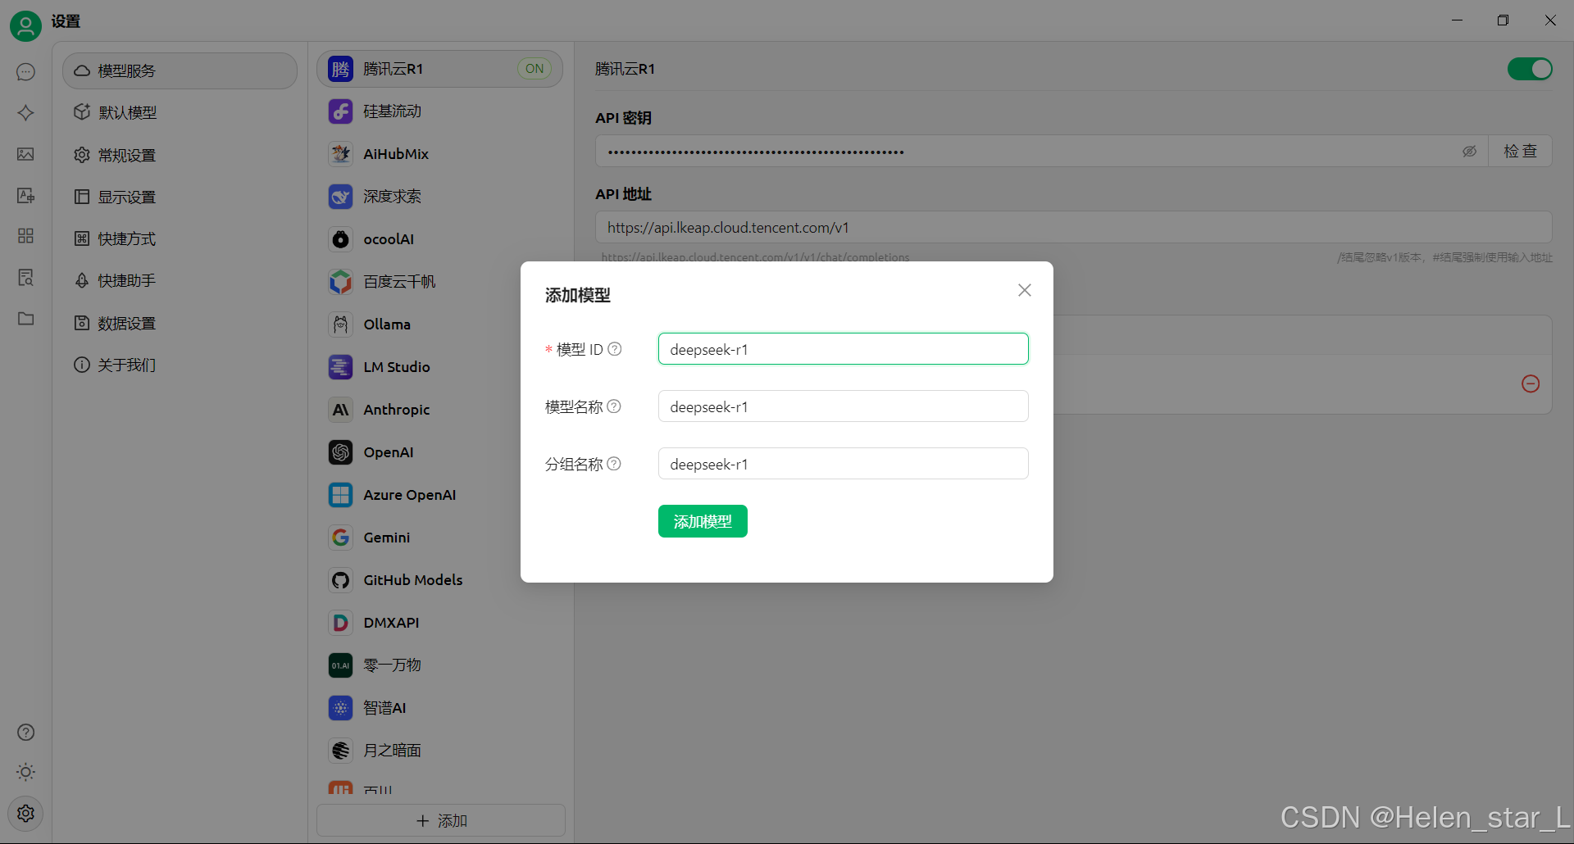Maximize the settings window
Viewport: 1574px width, 844px height.
(x=1503, y=20)
